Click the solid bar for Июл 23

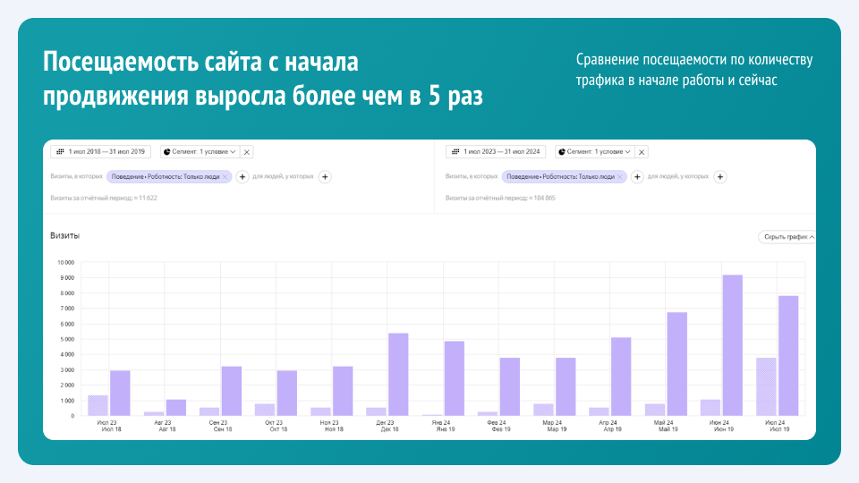pos(120,394)
